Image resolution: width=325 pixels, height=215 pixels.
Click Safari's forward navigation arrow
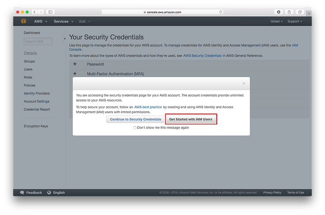tap(41, 12)
